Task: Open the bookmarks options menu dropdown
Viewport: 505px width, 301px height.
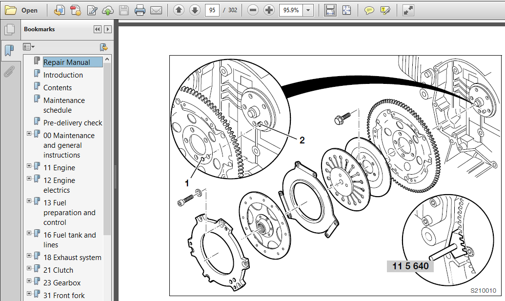Action: pos(29,47)
